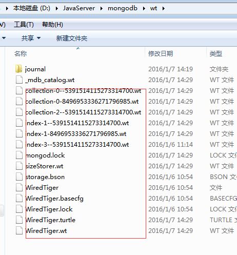Click the _mdb_catalog.wt file icon
237x255 pixels.
tap(19, 80)
